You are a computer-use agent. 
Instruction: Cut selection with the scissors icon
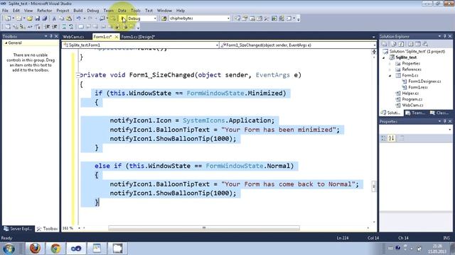[x=54, y=18]
